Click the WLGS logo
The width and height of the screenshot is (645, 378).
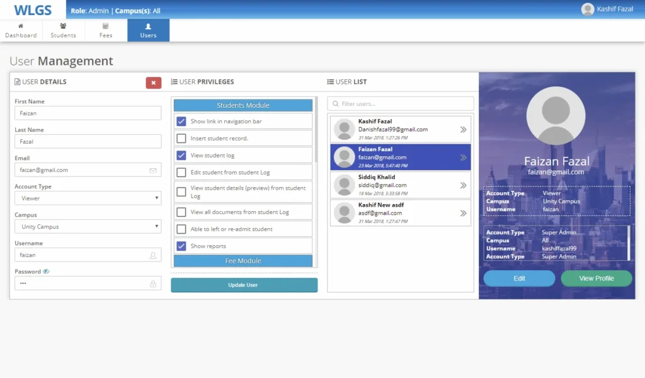31,9
